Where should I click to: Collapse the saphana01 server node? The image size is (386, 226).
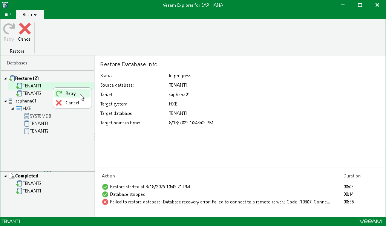pyautogui.click(x=6, y=101)
